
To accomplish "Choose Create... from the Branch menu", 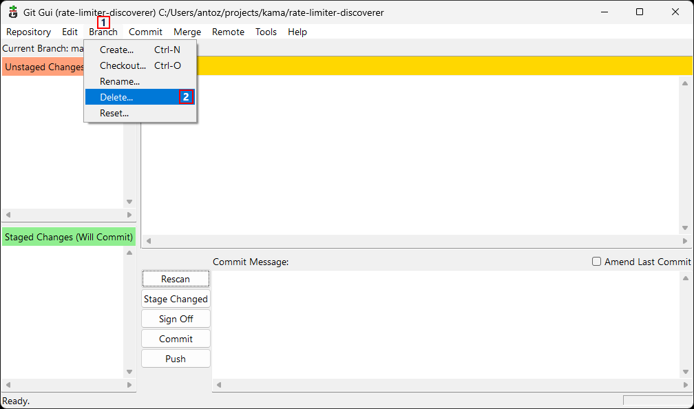I will pos(116,50).
